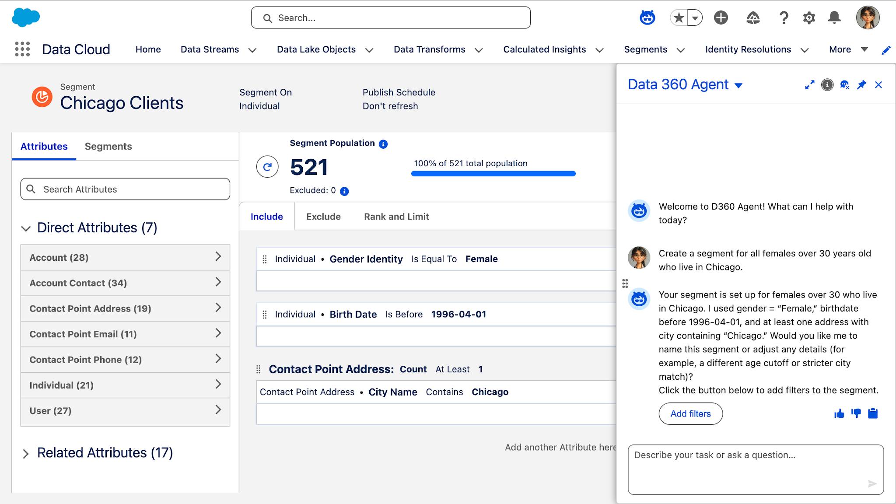Click the City Name Contains Chicago filter
Viewport: 896px width, 504px height.
pos(436,392)
